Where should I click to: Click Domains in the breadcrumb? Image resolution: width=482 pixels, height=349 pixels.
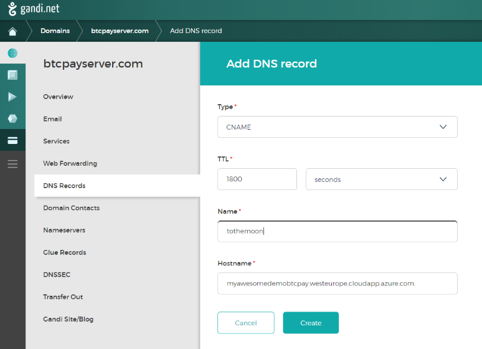click(x=55, y=31)
